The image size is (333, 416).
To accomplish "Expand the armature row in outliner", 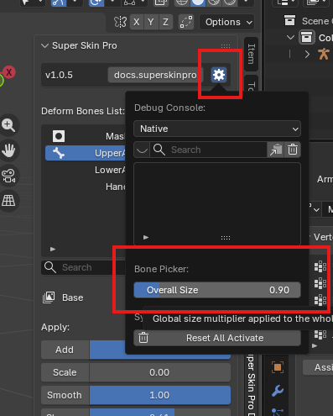I will coord(307,54).
